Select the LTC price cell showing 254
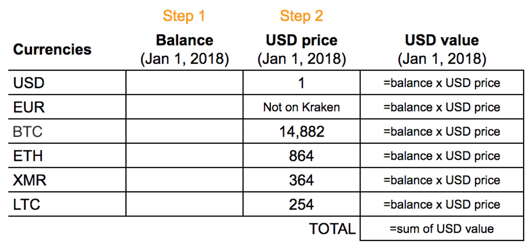This screenshot has height=250, width=531. click(x=301, y=204)
